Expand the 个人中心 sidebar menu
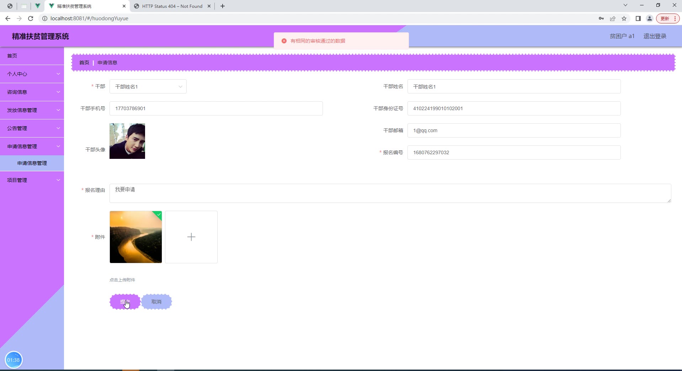 click(x=32, y=74)
